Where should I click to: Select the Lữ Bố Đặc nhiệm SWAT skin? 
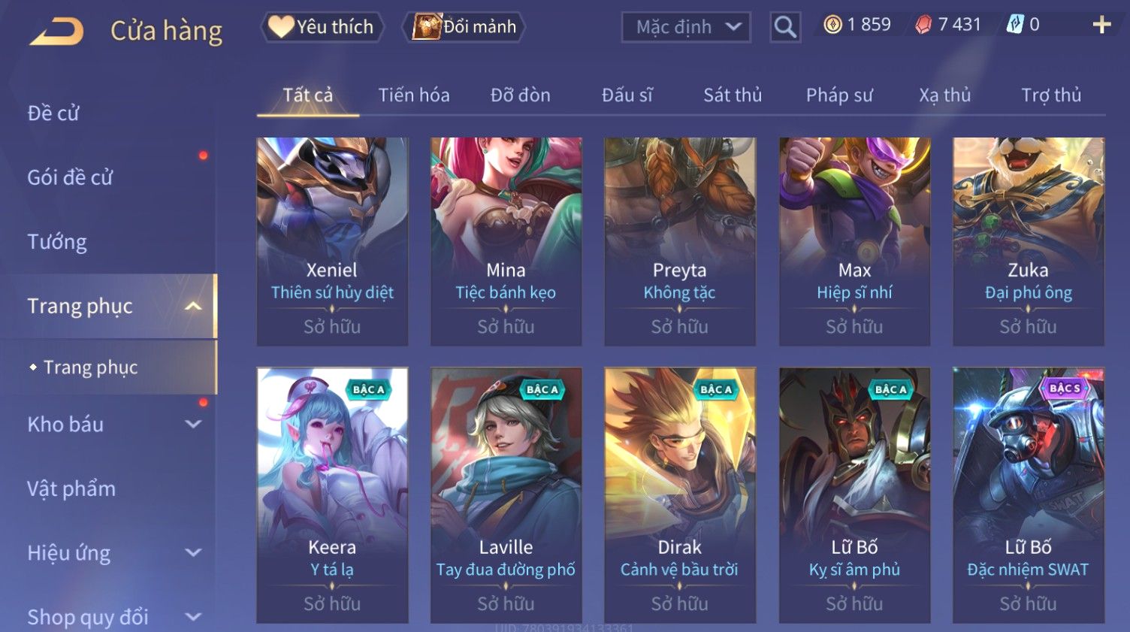pyautogui.click(x=1029, y=495)
